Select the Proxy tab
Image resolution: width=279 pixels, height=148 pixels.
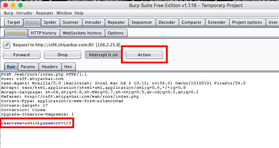point(32,22)
